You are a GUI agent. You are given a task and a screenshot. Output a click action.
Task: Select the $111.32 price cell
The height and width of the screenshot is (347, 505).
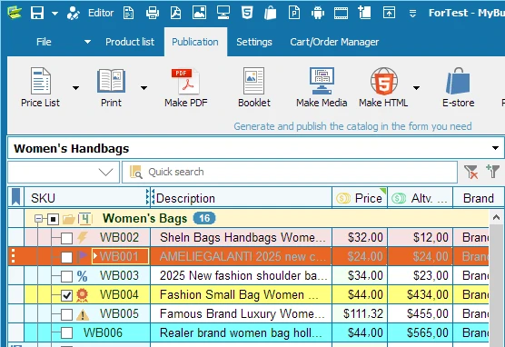coord(360,313)
